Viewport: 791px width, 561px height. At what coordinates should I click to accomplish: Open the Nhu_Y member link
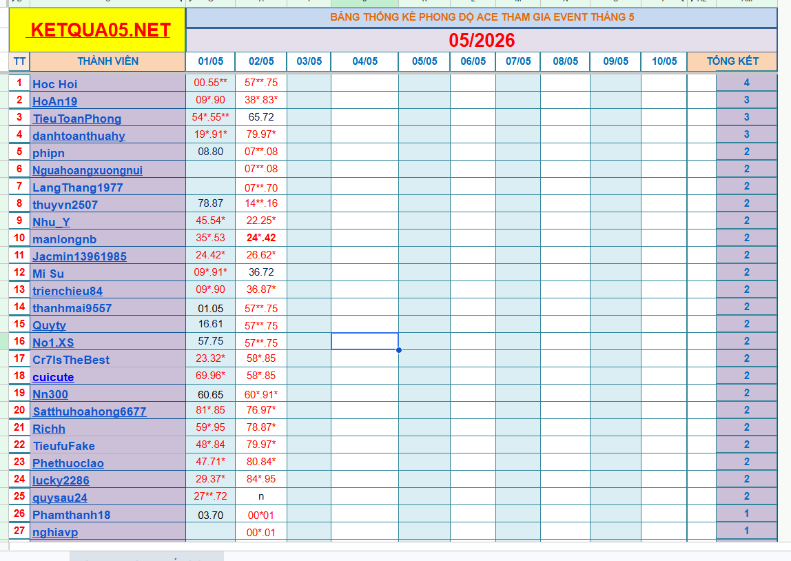tap(52, 222)
